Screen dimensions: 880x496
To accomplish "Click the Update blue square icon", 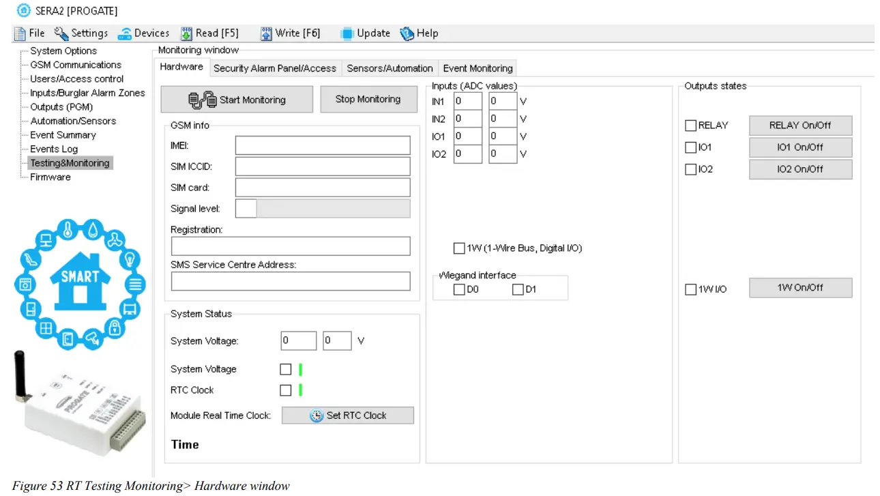I will pos(347,33).
